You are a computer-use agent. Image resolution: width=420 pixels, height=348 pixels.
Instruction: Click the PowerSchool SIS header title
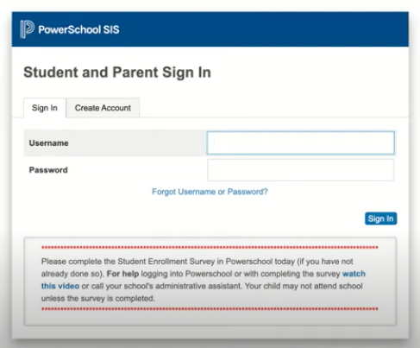[x=78, y=29]
